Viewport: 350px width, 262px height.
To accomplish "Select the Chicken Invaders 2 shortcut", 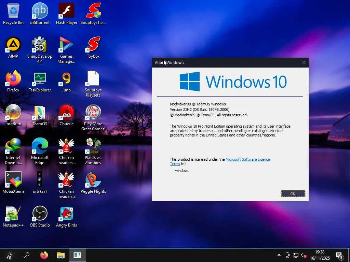I will point(66,185).
